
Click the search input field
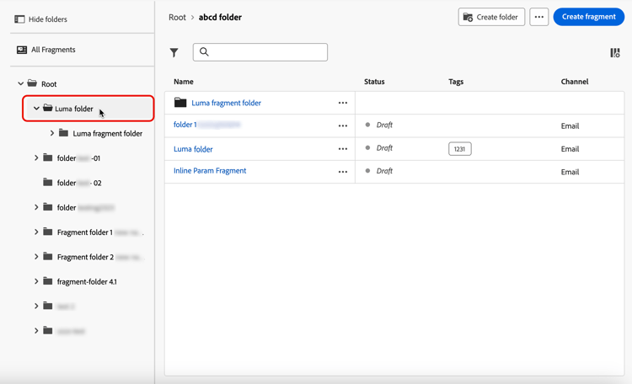pyautogui.click(x=265, y=52)
